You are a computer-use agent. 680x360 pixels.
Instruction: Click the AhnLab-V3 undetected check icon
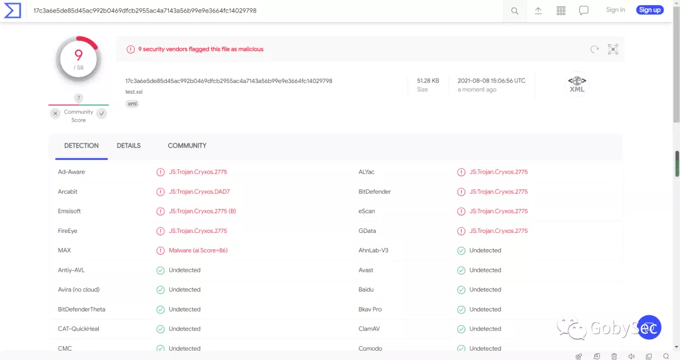pos(461,250)
